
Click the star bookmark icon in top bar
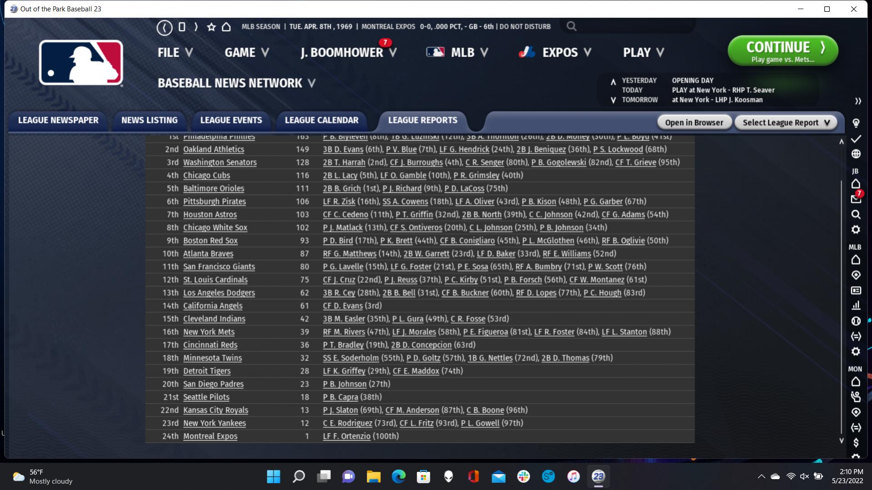[x=211, y=27]
